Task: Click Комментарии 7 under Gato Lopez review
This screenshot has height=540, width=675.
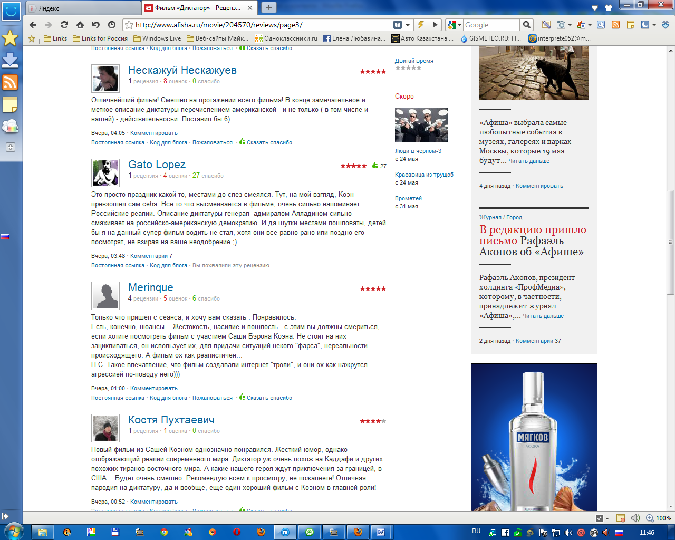Action: [151, 256]
